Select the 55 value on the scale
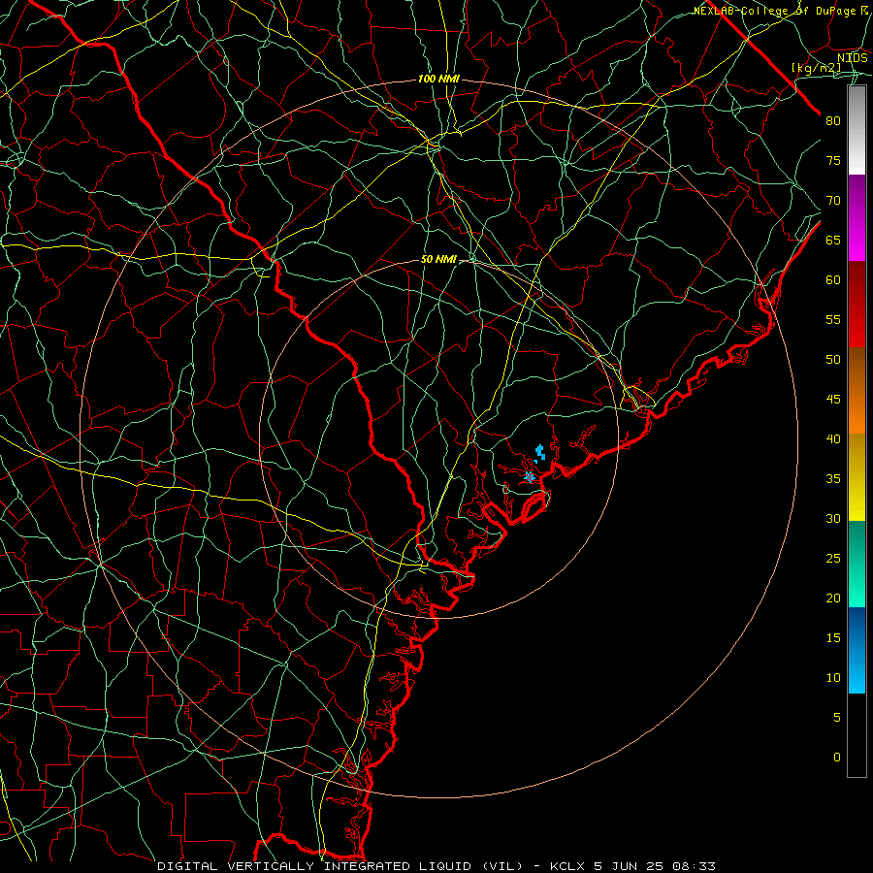The width and height of the screenshot is (873, 873). tap(833, 319)
